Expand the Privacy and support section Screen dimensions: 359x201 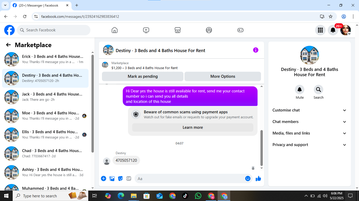[x=310, y=145]
